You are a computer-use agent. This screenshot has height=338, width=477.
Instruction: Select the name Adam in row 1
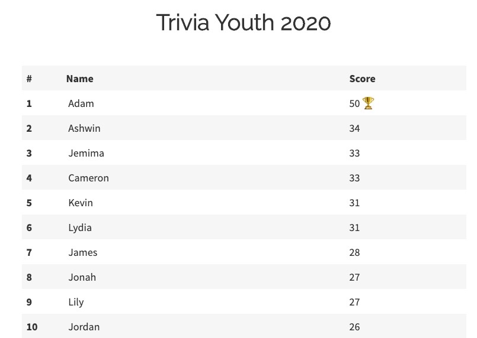pos(81,103)
